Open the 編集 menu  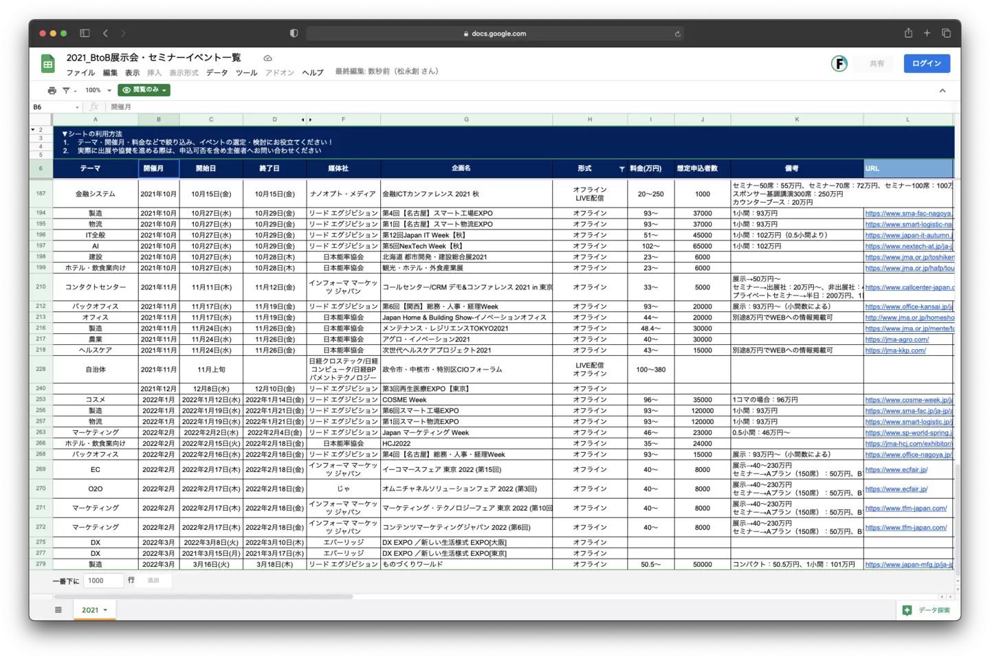(110, 73)
